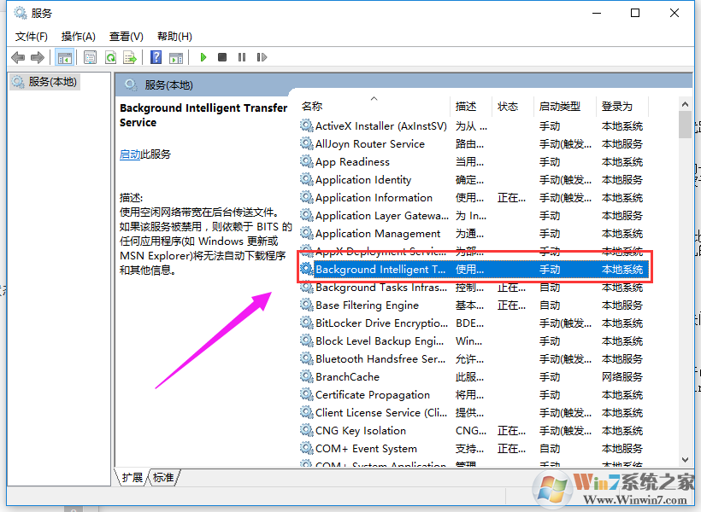Open the Properties toolbar icon
Viewport: 701px width, 512px height.
coord(91,57)
